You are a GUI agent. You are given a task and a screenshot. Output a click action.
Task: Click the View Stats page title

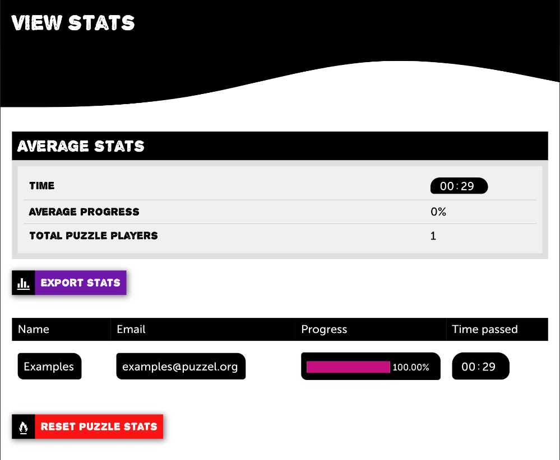click(x=73, y=23)
